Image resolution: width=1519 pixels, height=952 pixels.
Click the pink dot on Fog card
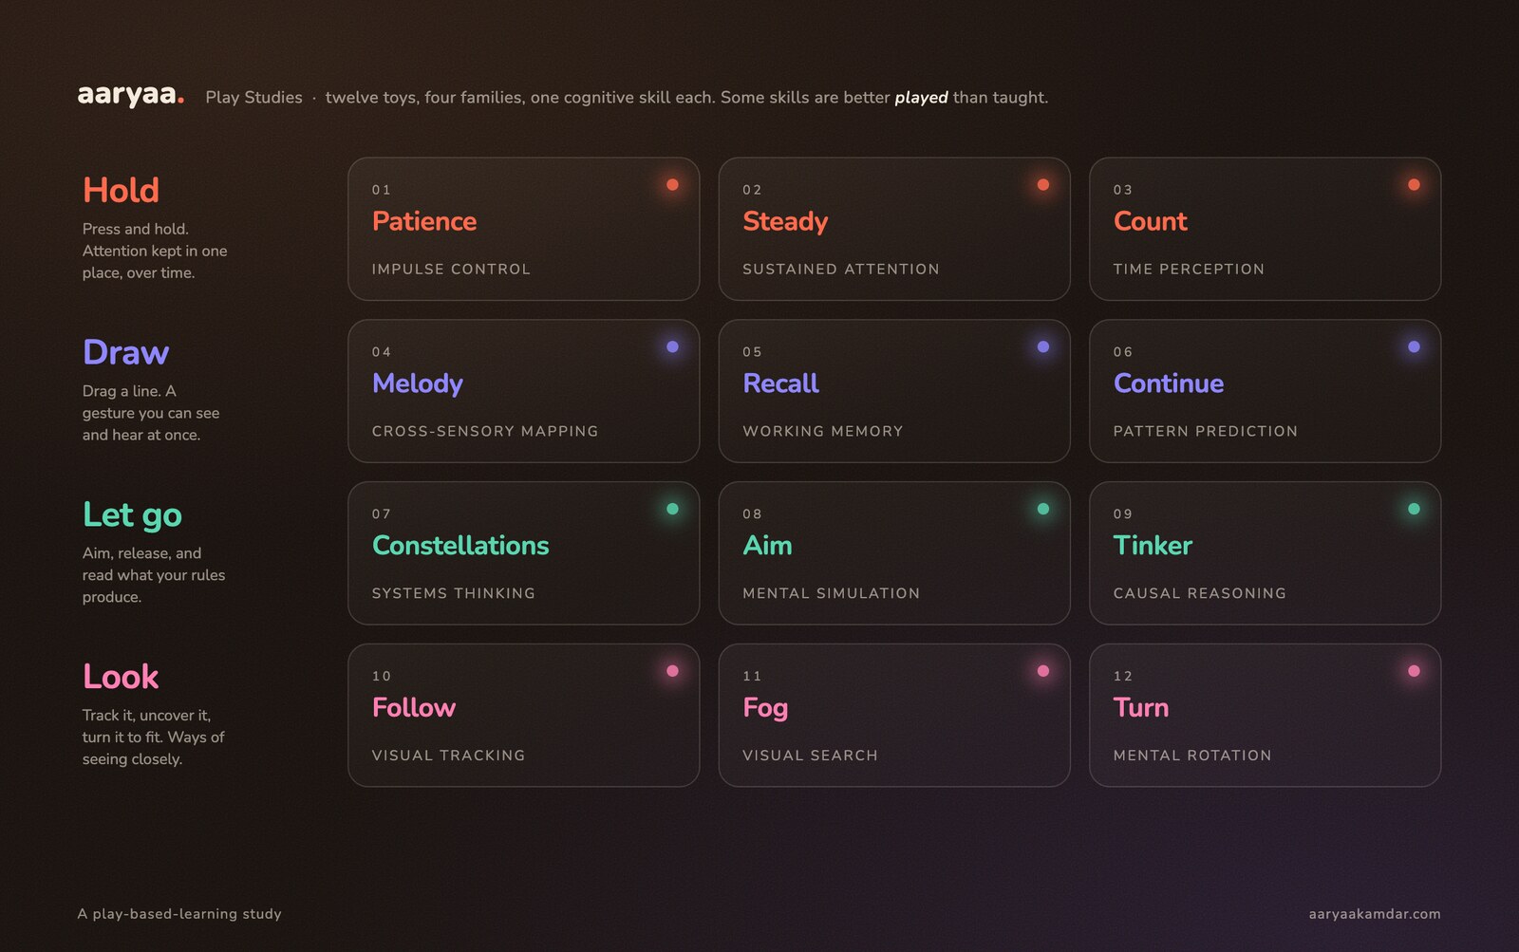click(x=1043, y=671)
